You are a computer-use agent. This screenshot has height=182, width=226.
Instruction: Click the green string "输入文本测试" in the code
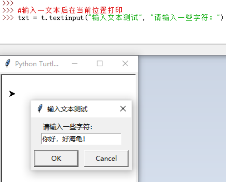[115, 18]
